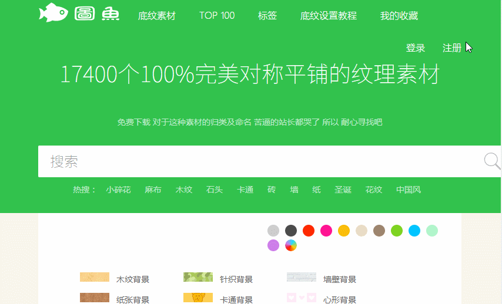Pick the beige color swatch
The height and width of the screenshot is (304, 502).
coord(361,231)
